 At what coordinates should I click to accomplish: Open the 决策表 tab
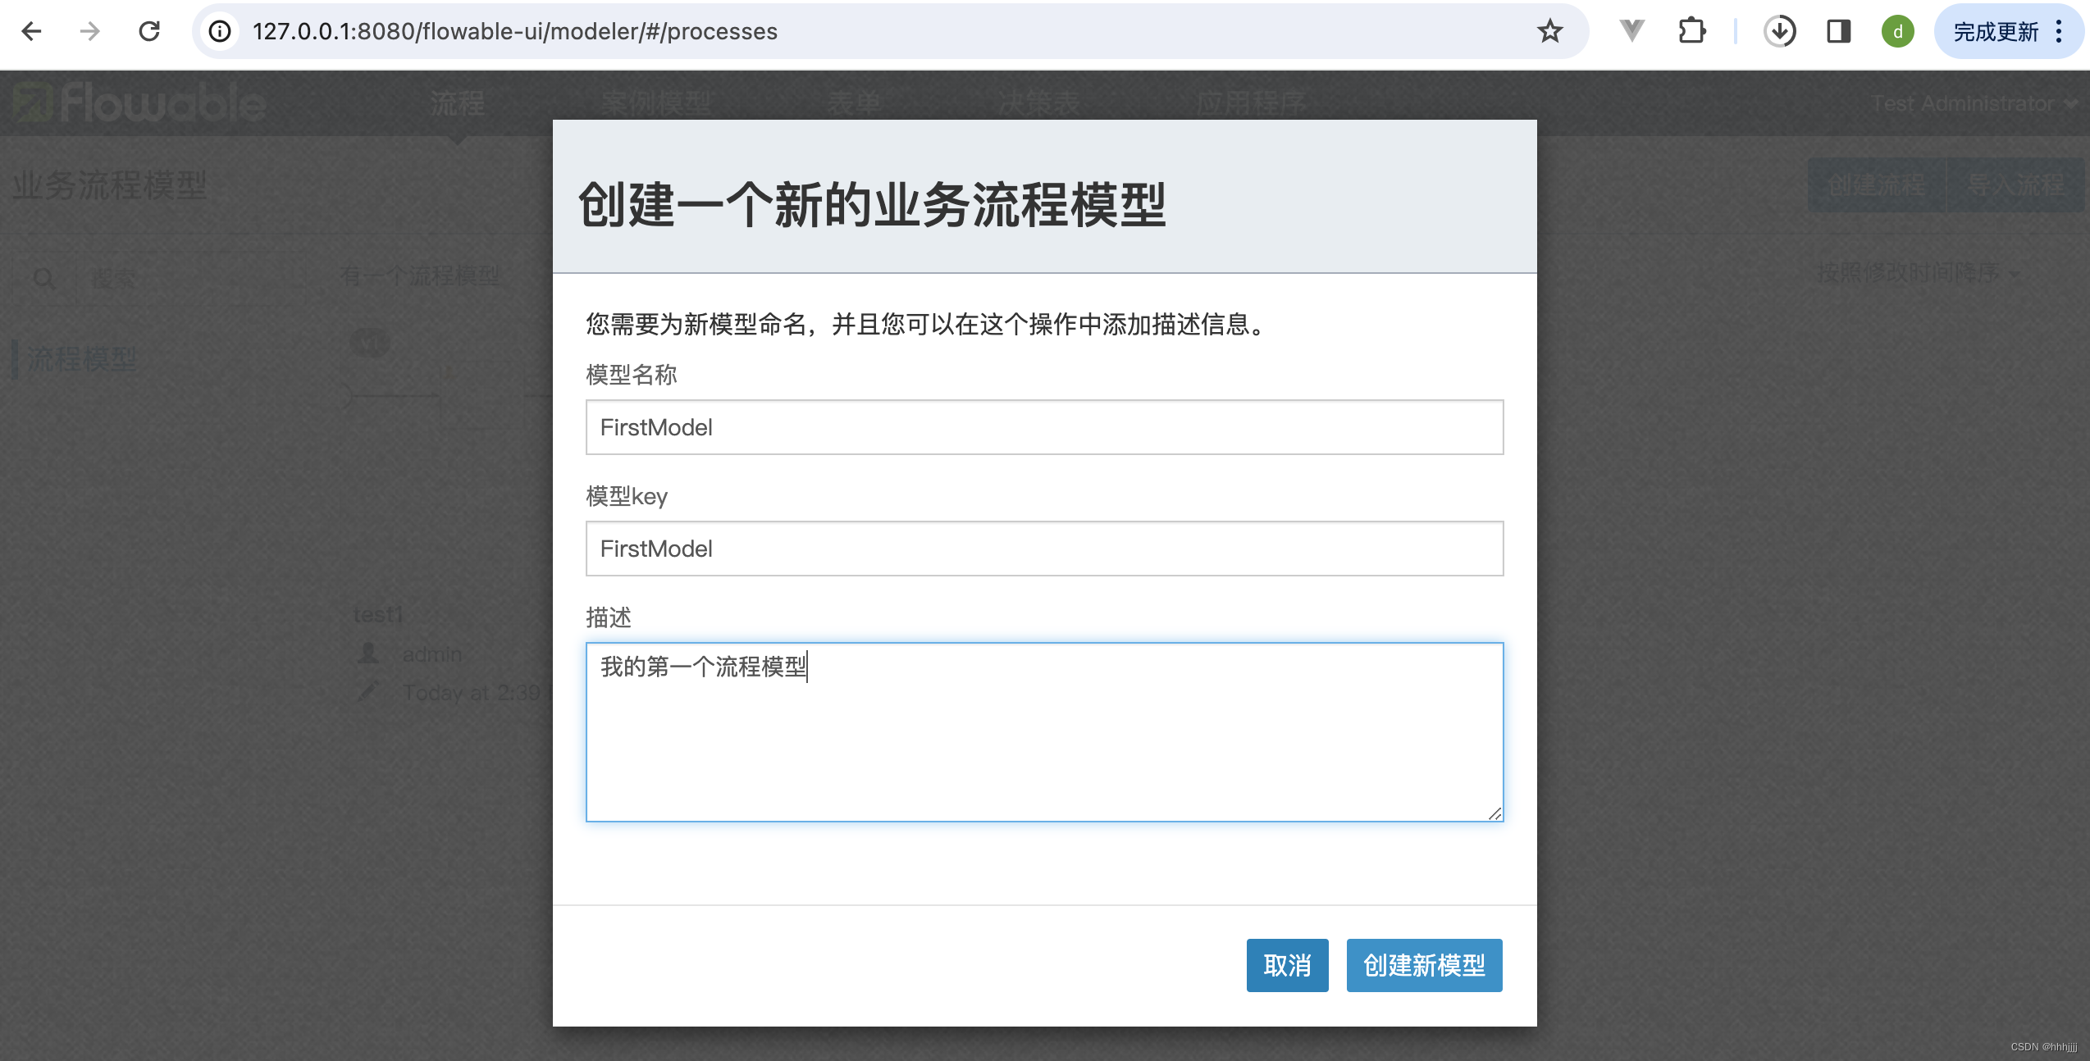pos(1039,103)
